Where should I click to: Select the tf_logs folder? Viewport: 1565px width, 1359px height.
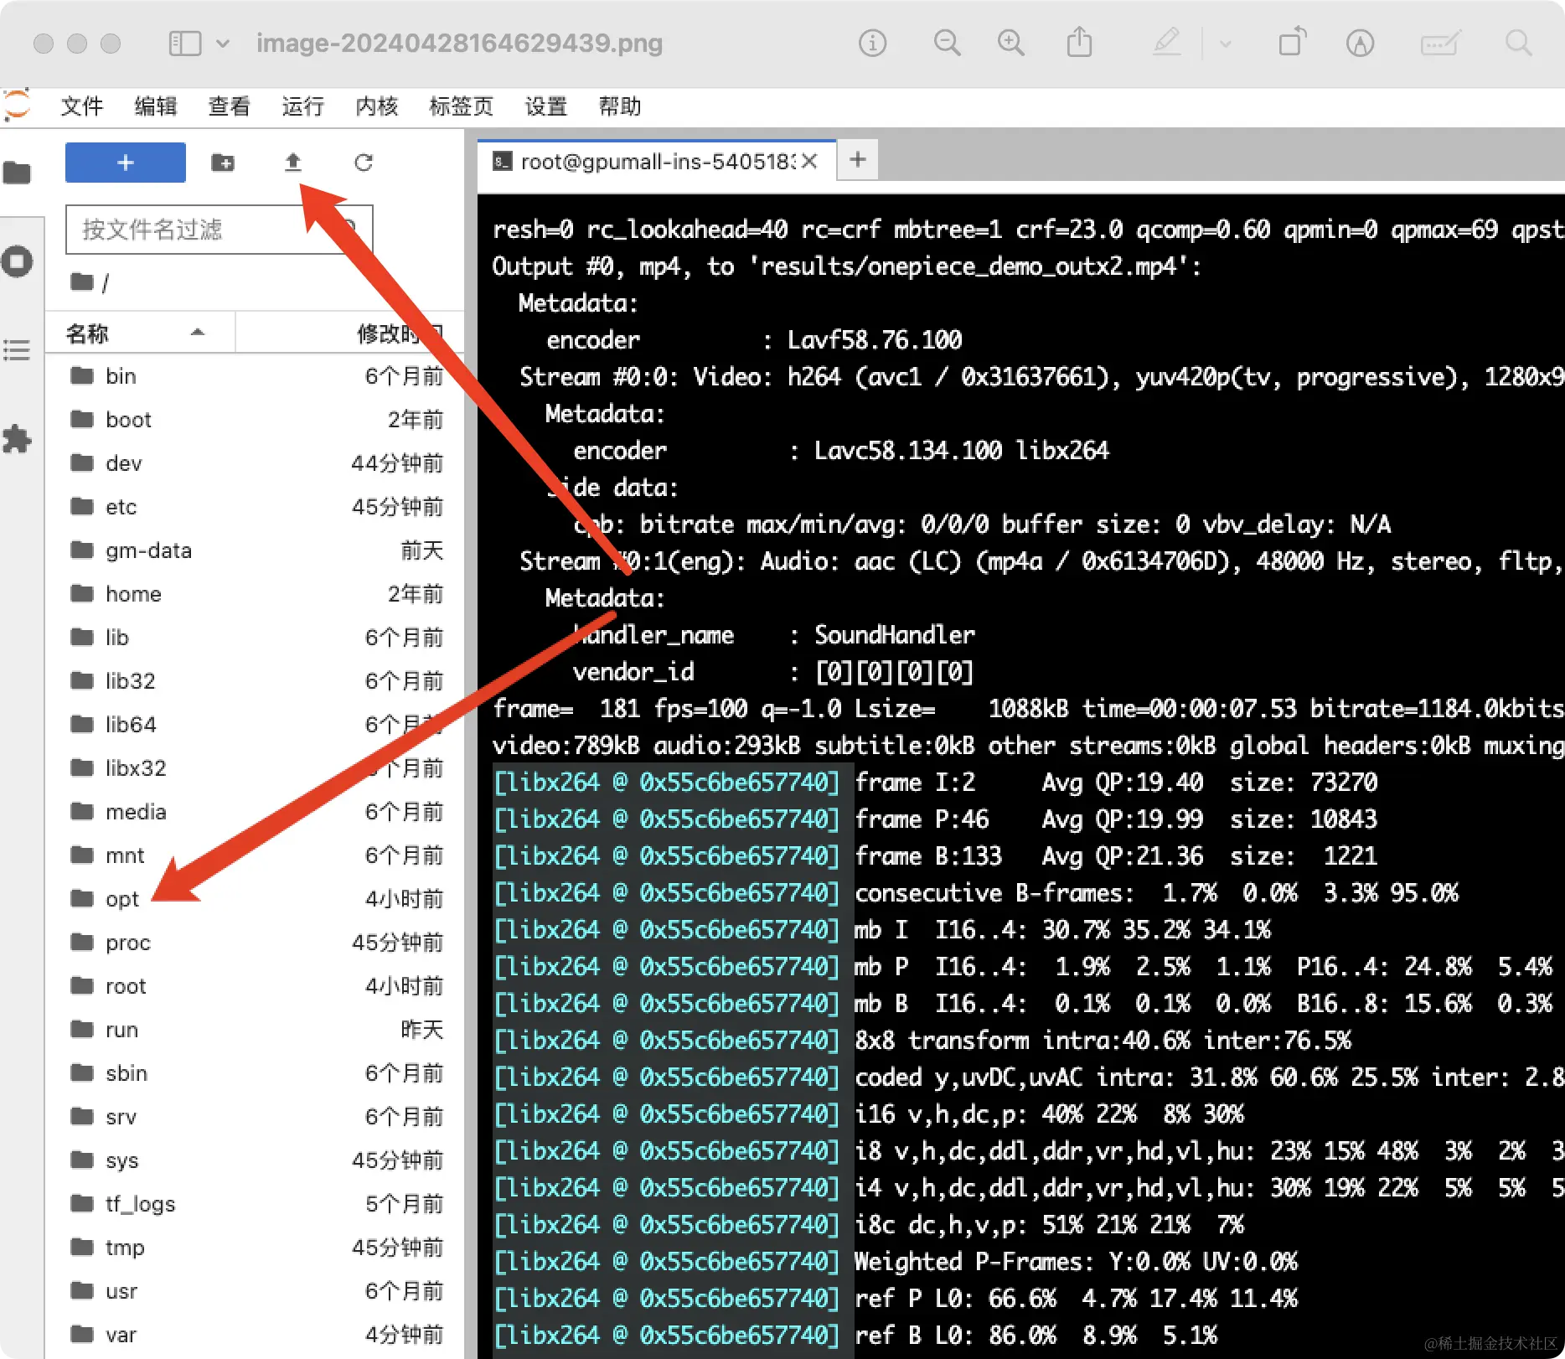tap(256, 1204)
